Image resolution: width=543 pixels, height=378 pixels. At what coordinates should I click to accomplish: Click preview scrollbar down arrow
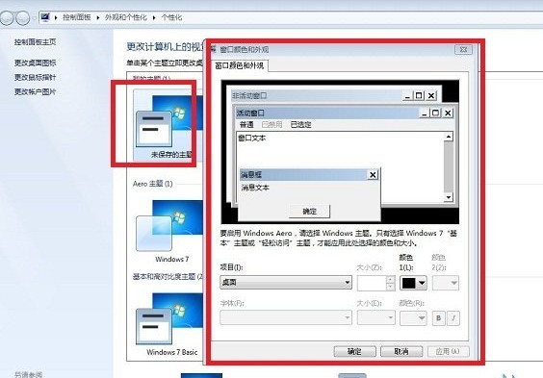[x=449, y=197]
